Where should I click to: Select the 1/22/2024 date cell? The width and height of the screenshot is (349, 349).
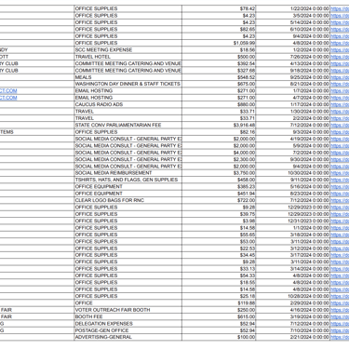point(293,8)
